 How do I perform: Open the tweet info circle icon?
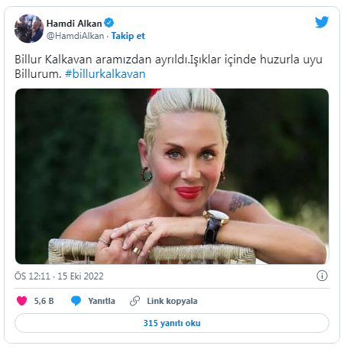click(322, 276)
